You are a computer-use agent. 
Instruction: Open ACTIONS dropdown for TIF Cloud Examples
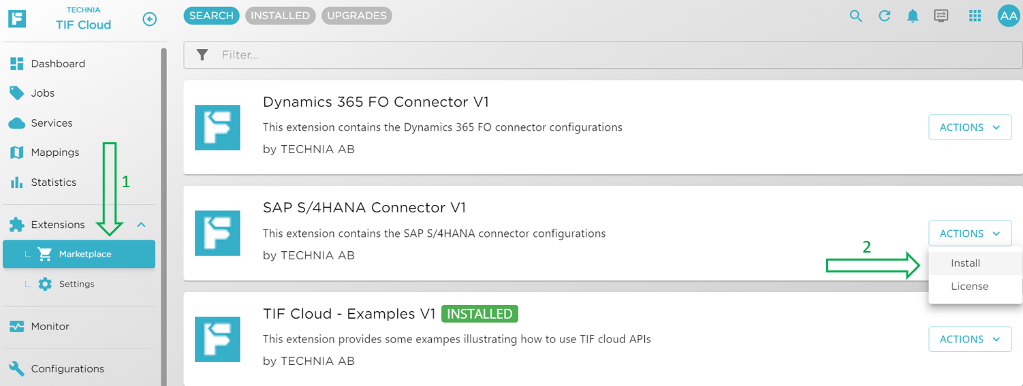tap(969, 339)
